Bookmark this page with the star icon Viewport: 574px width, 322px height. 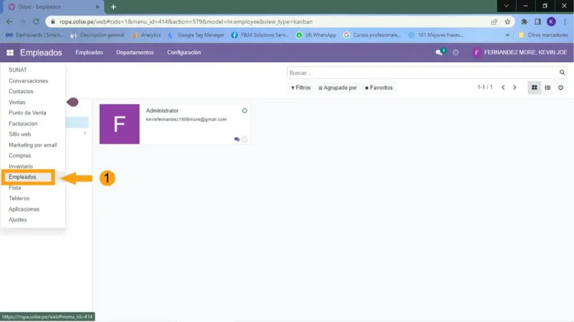coord(507,22)
